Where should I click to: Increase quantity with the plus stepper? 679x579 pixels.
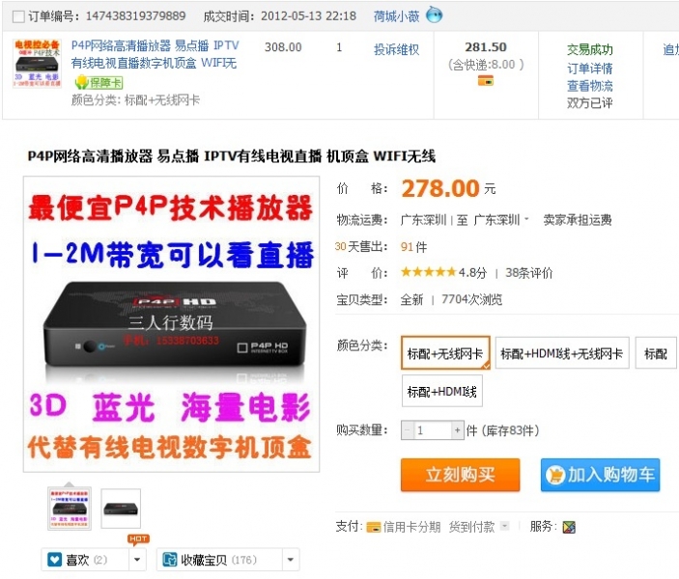coord(457,430)
